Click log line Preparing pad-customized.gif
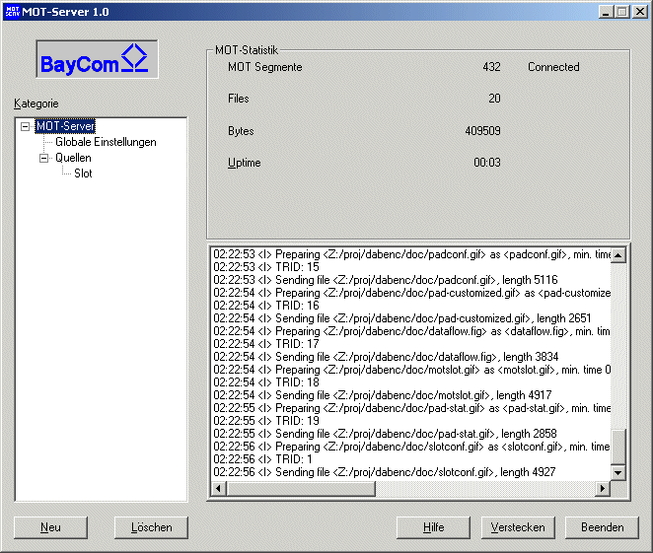The height and width of the screenshot is (553, 653). pyautogui.click(x=412, y=293)
